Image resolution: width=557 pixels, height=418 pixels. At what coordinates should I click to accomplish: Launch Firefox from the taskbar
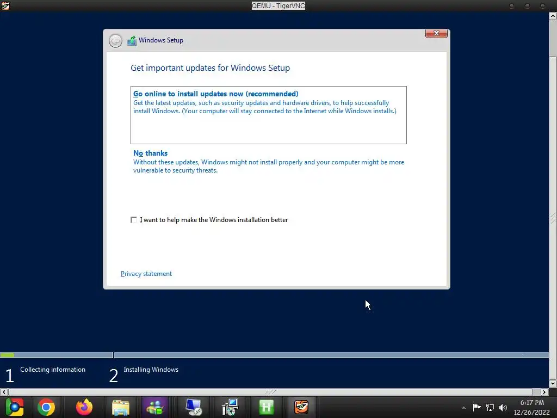(x=84, y=407)
